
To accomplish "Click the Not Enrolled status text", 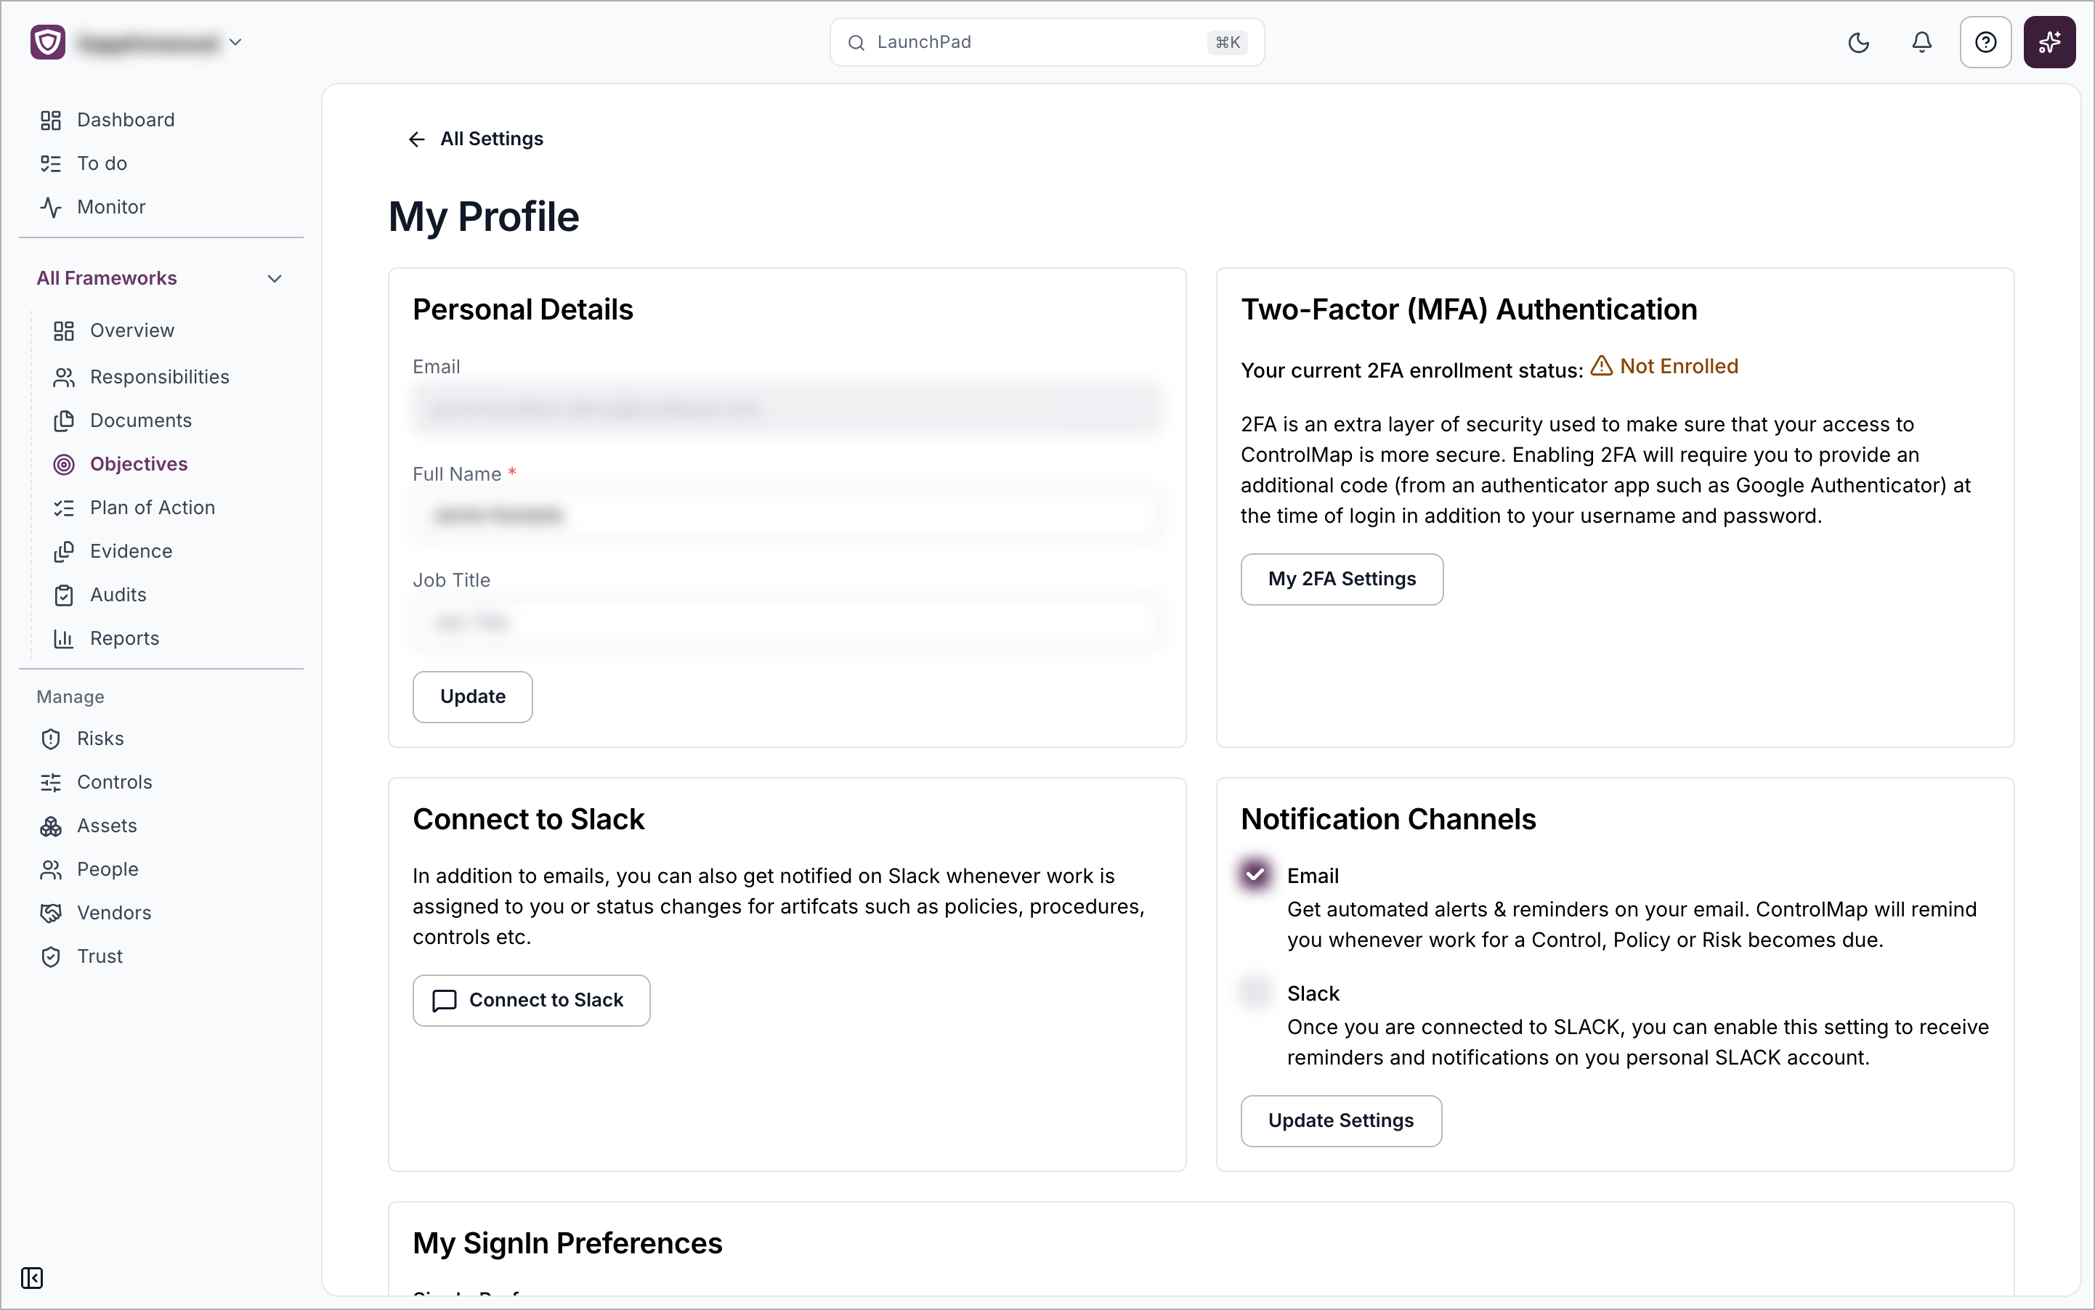I will coord(1679,367).
